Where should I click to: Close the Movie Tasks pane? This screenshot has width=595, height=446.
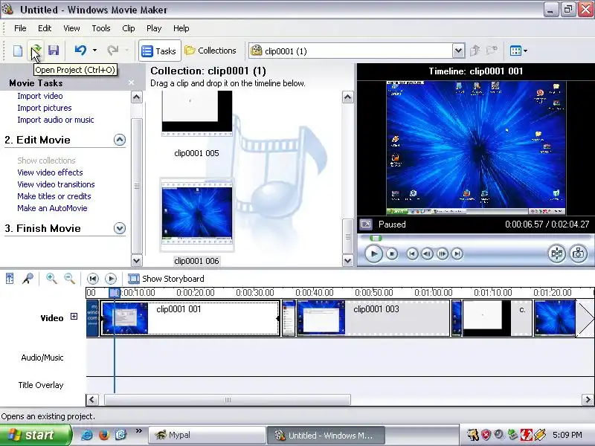132,83
